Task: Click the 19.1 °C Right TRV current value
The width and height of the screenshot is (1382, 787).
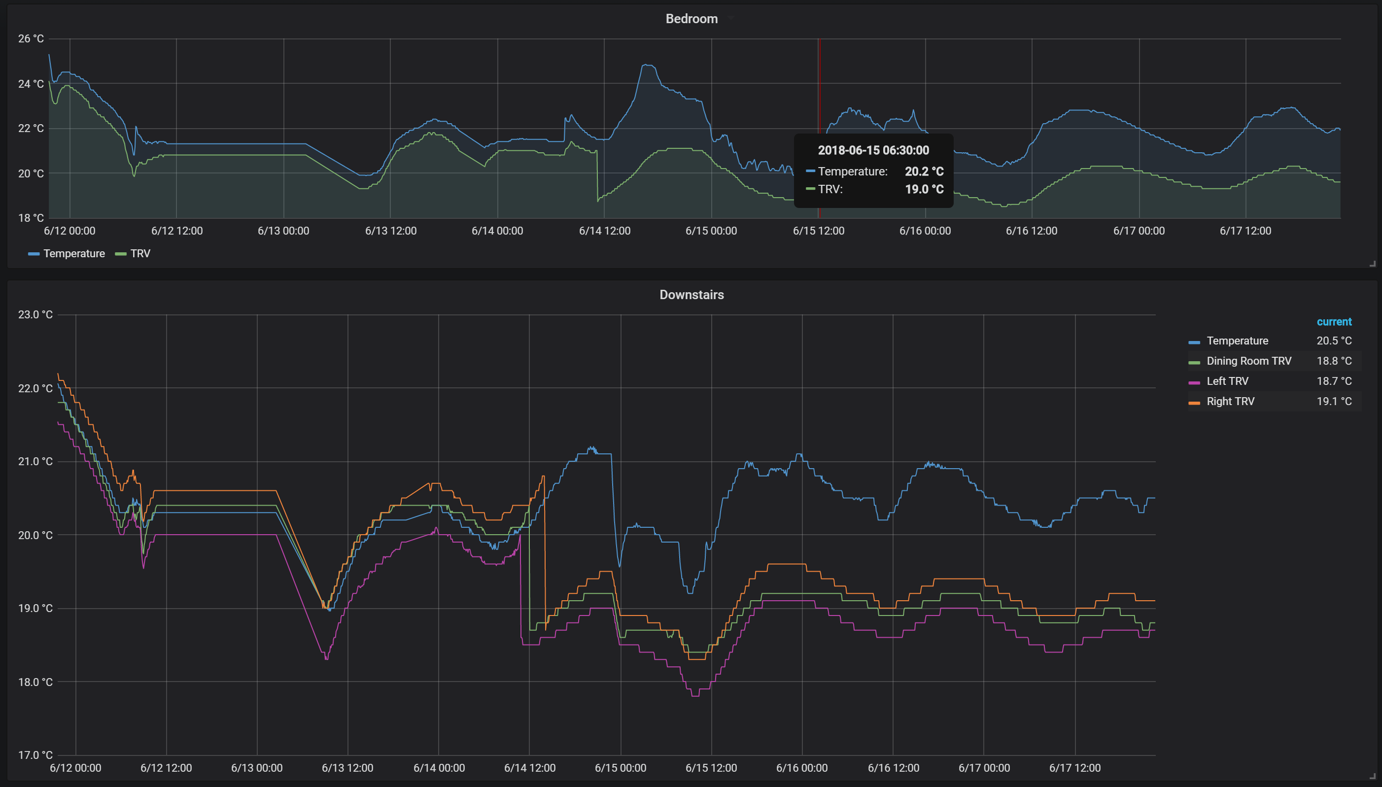Action: pyautogui.click(x=1333, y=402)
